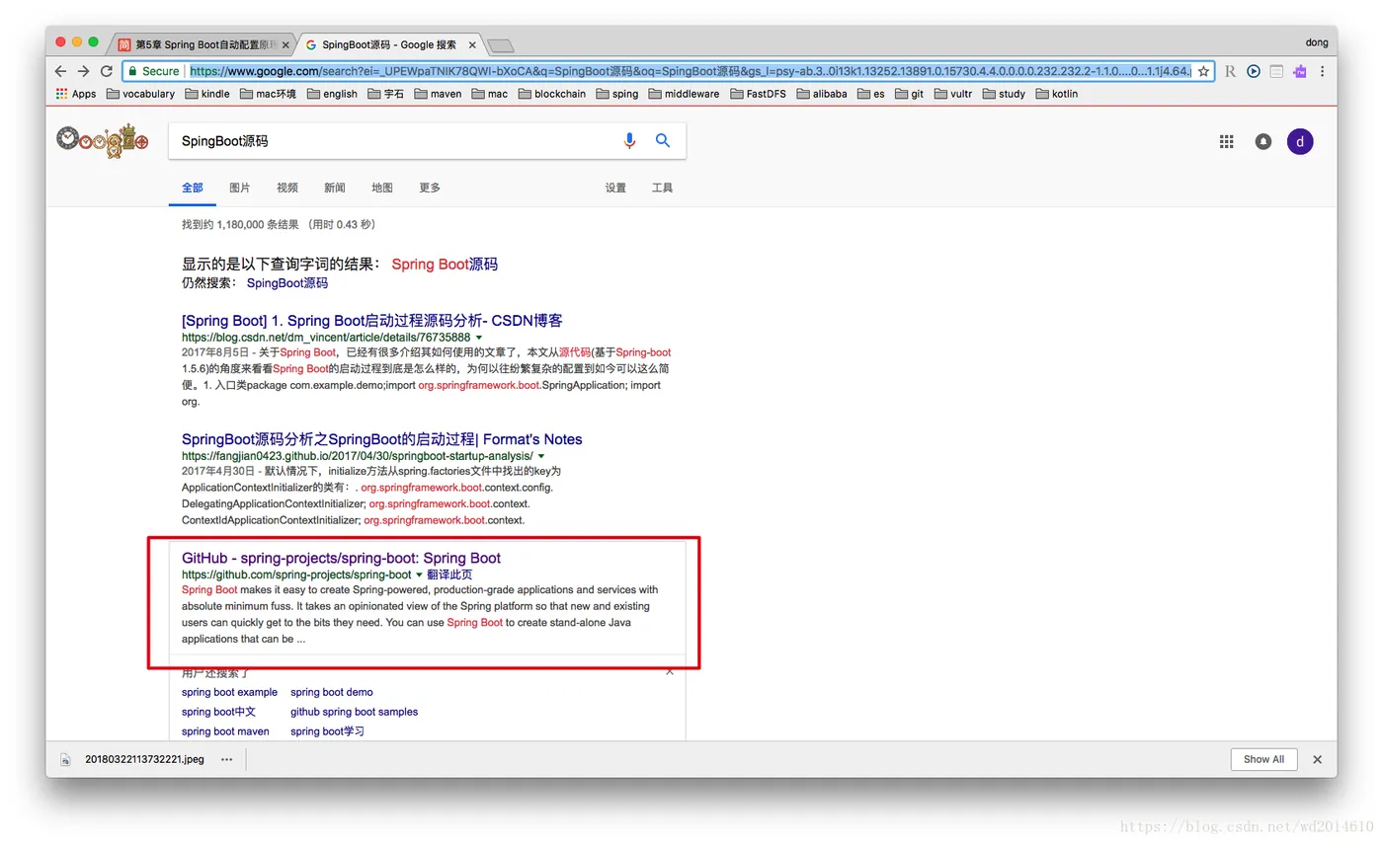
Task: Bookmark this page with the star icon
Action: [x=1203, y=71]
